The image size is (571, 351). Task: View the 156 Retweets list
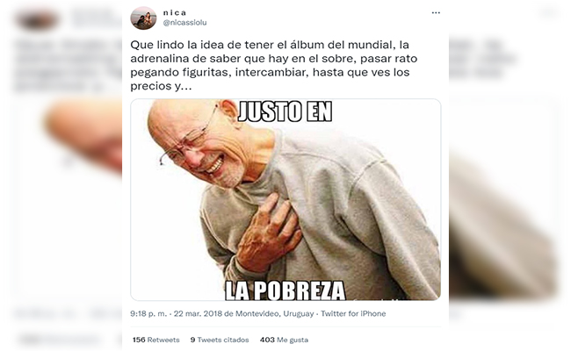point(155,340)
